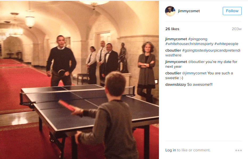The width and height of the screenshot is (248, 159).
Task: Open jimmycomet username in post header
Action: (189, 11)
